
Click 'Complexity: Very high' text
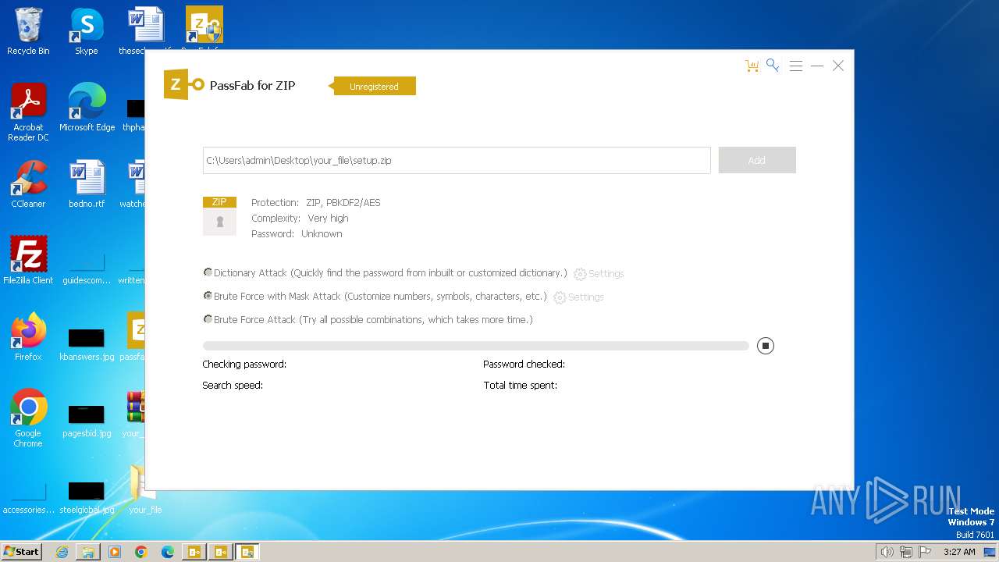[x=300, y=219]
